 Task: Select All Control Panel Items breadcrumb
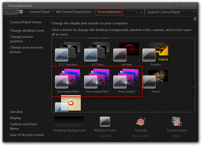74,12
